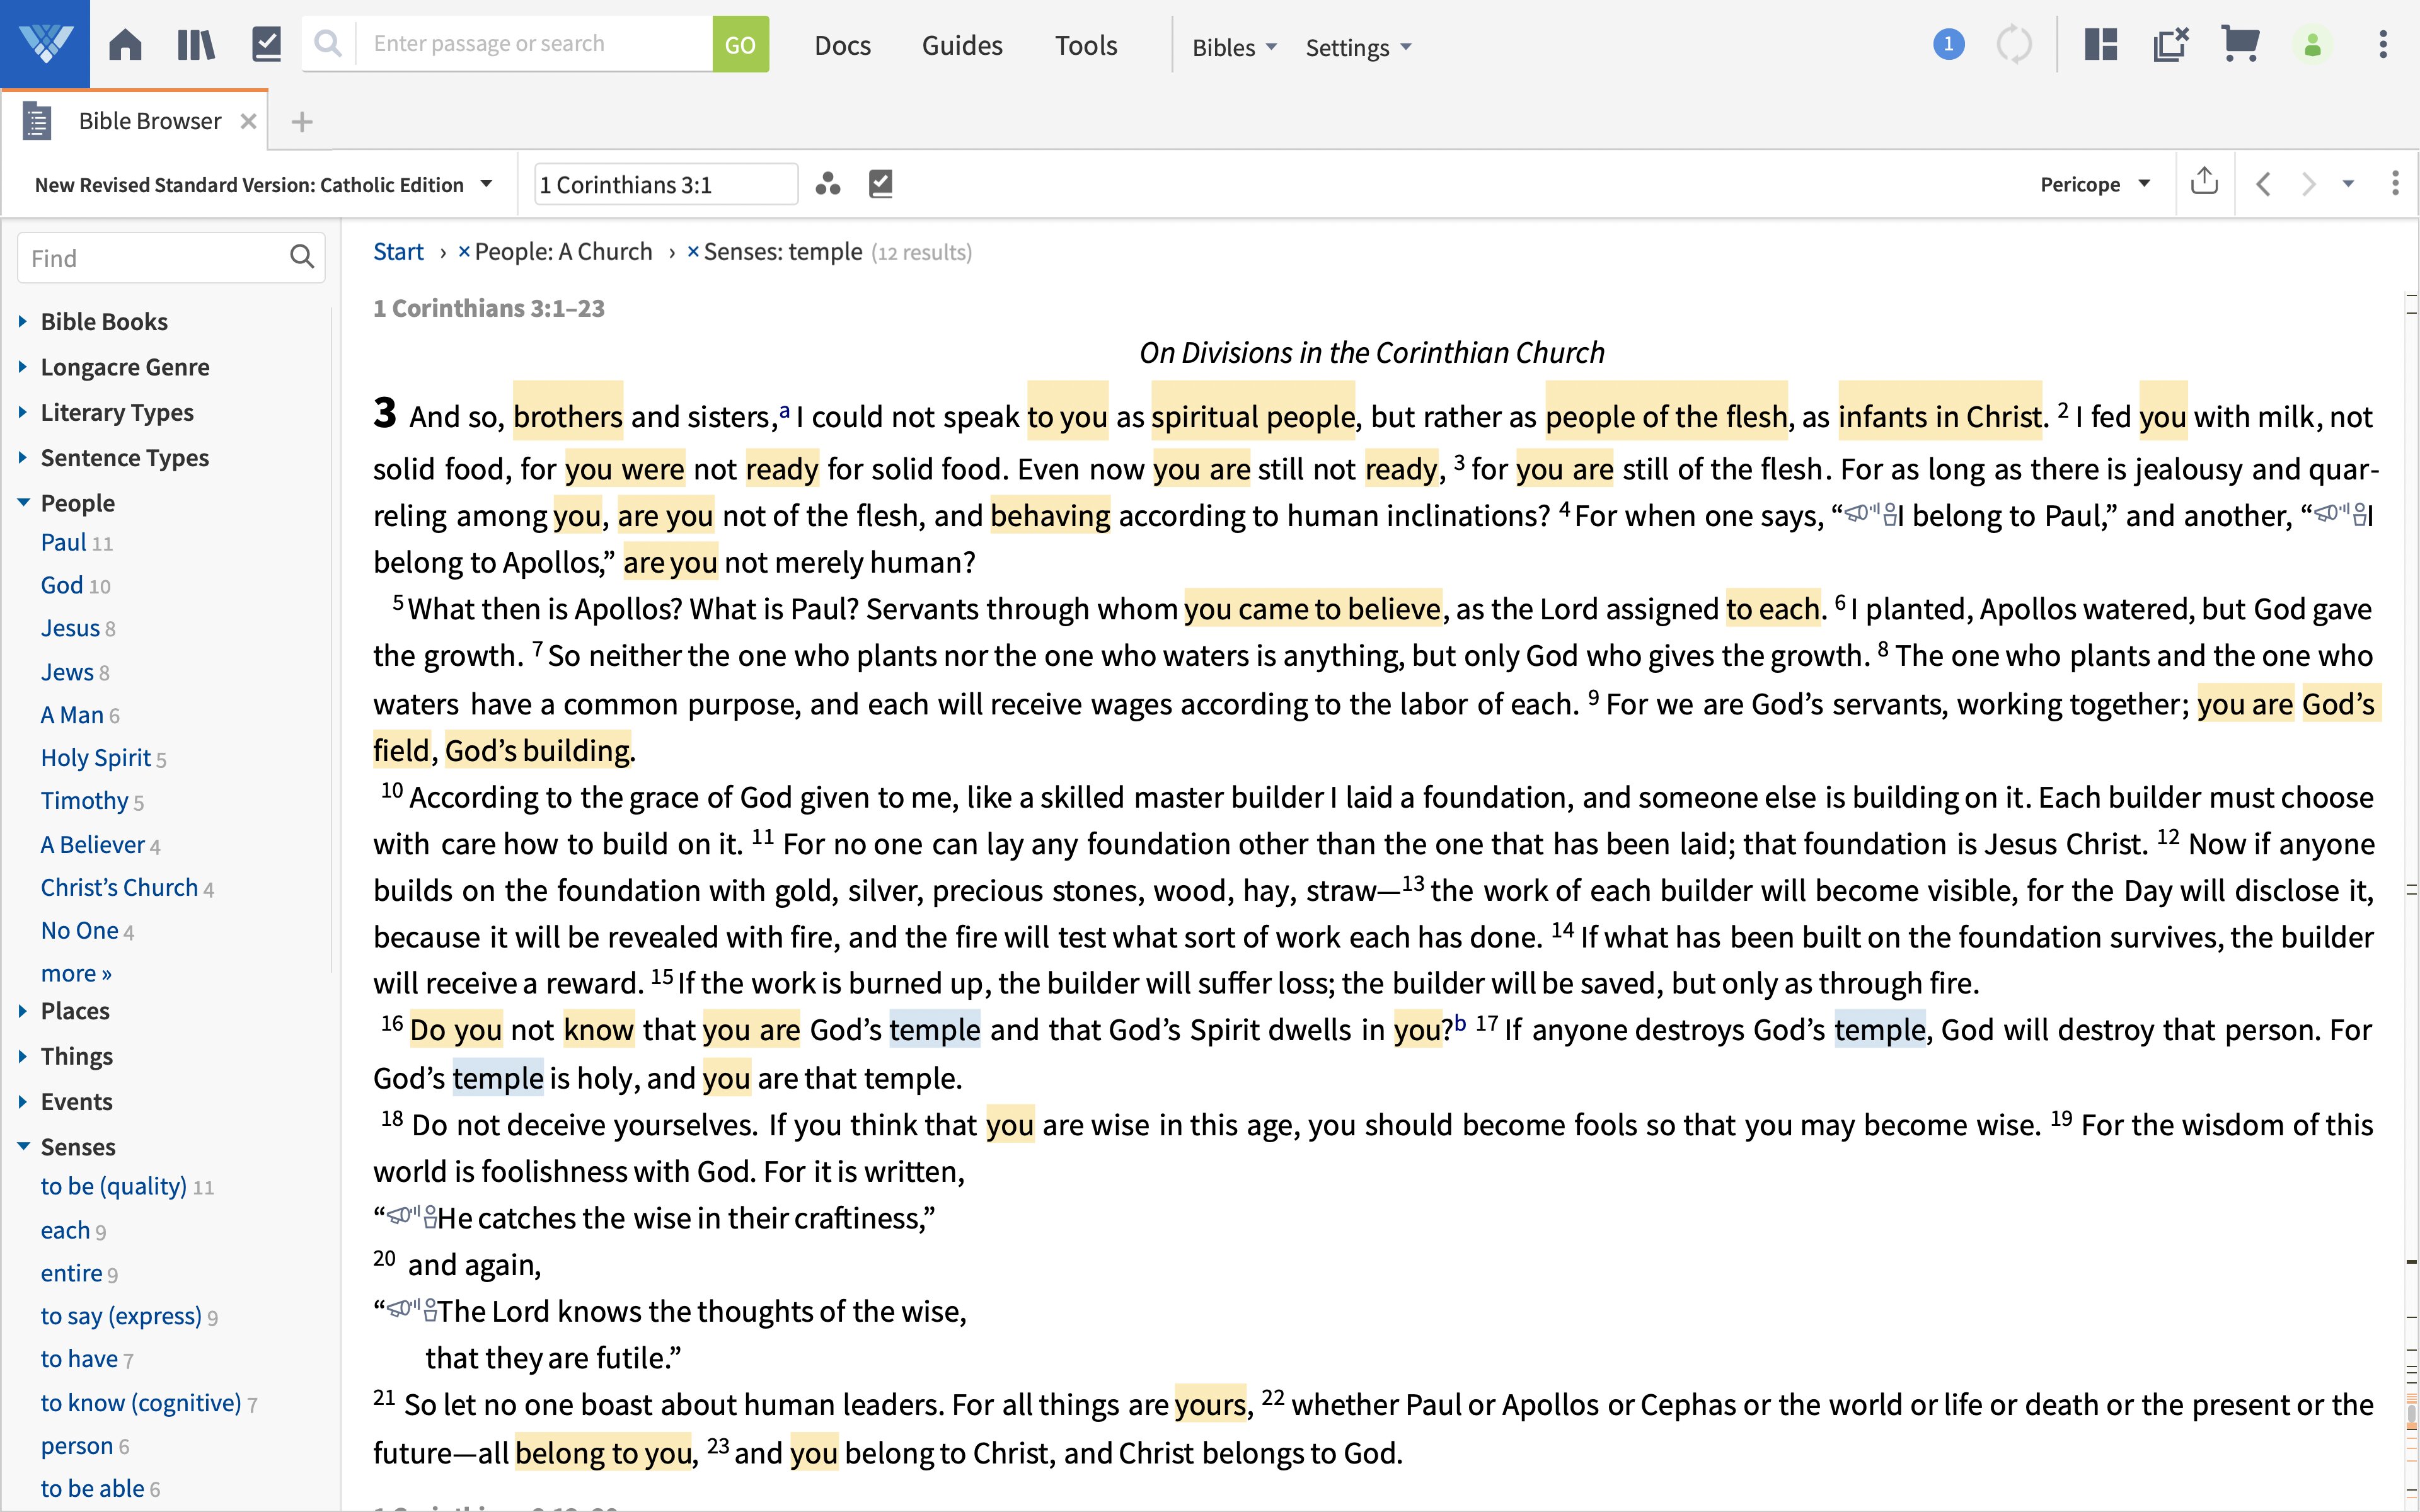Viewport: 2420px width, 1512px height.
Task: Open the Verbum logo menu
Action: tap(45, 44)
